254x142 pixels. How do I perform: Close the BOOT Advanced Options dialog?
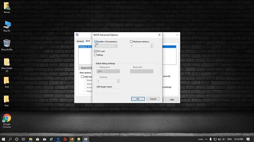(x=160, y=35)
